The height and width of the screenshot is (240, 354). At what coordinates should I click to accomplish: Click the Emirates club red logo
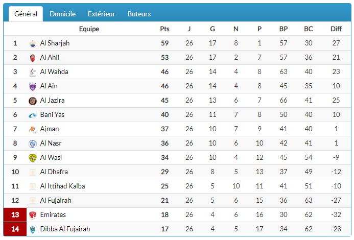(x=33, y=215)
